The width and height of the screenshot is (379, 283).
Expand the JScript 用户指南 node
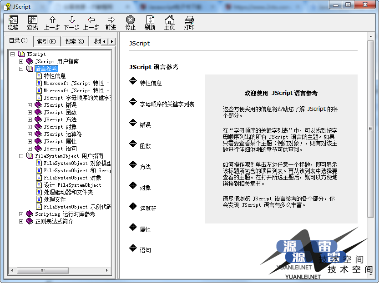[21, 61]
